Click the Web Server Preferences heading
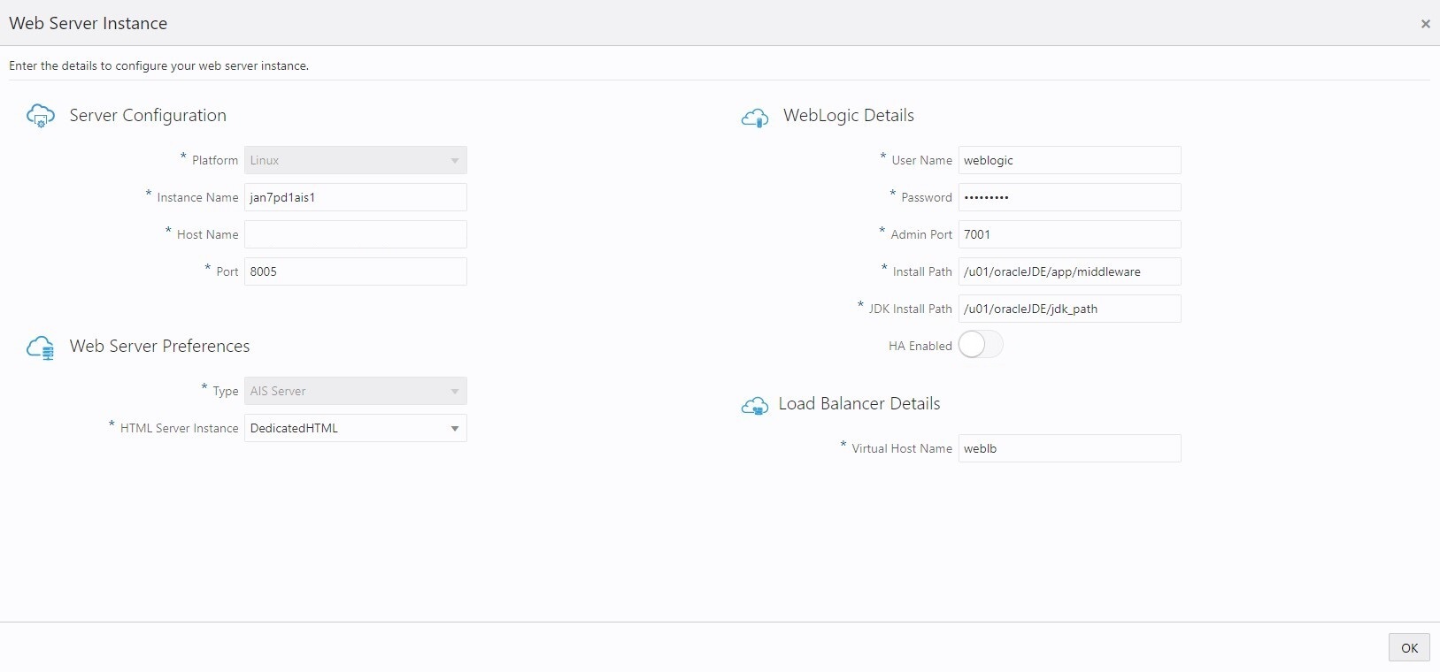This screenshot has height=672, width=1440. (159, 347)
